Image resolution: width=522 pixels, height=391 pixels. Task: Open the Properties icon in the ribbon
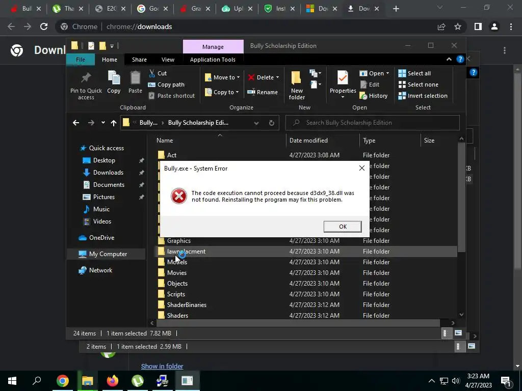point(343,78)
